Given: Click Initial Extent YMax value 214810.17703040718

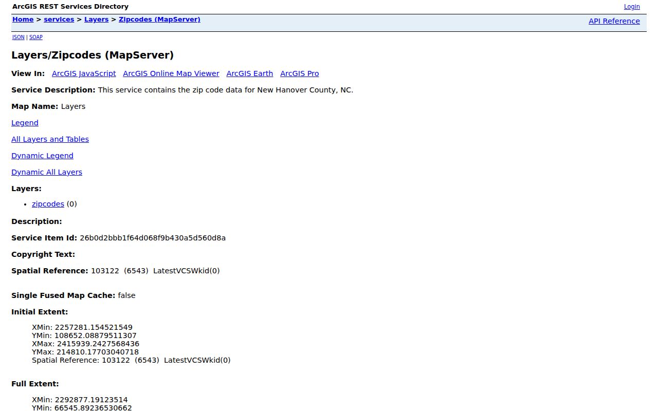Looking at the screenshot, I should coord(98,352).
